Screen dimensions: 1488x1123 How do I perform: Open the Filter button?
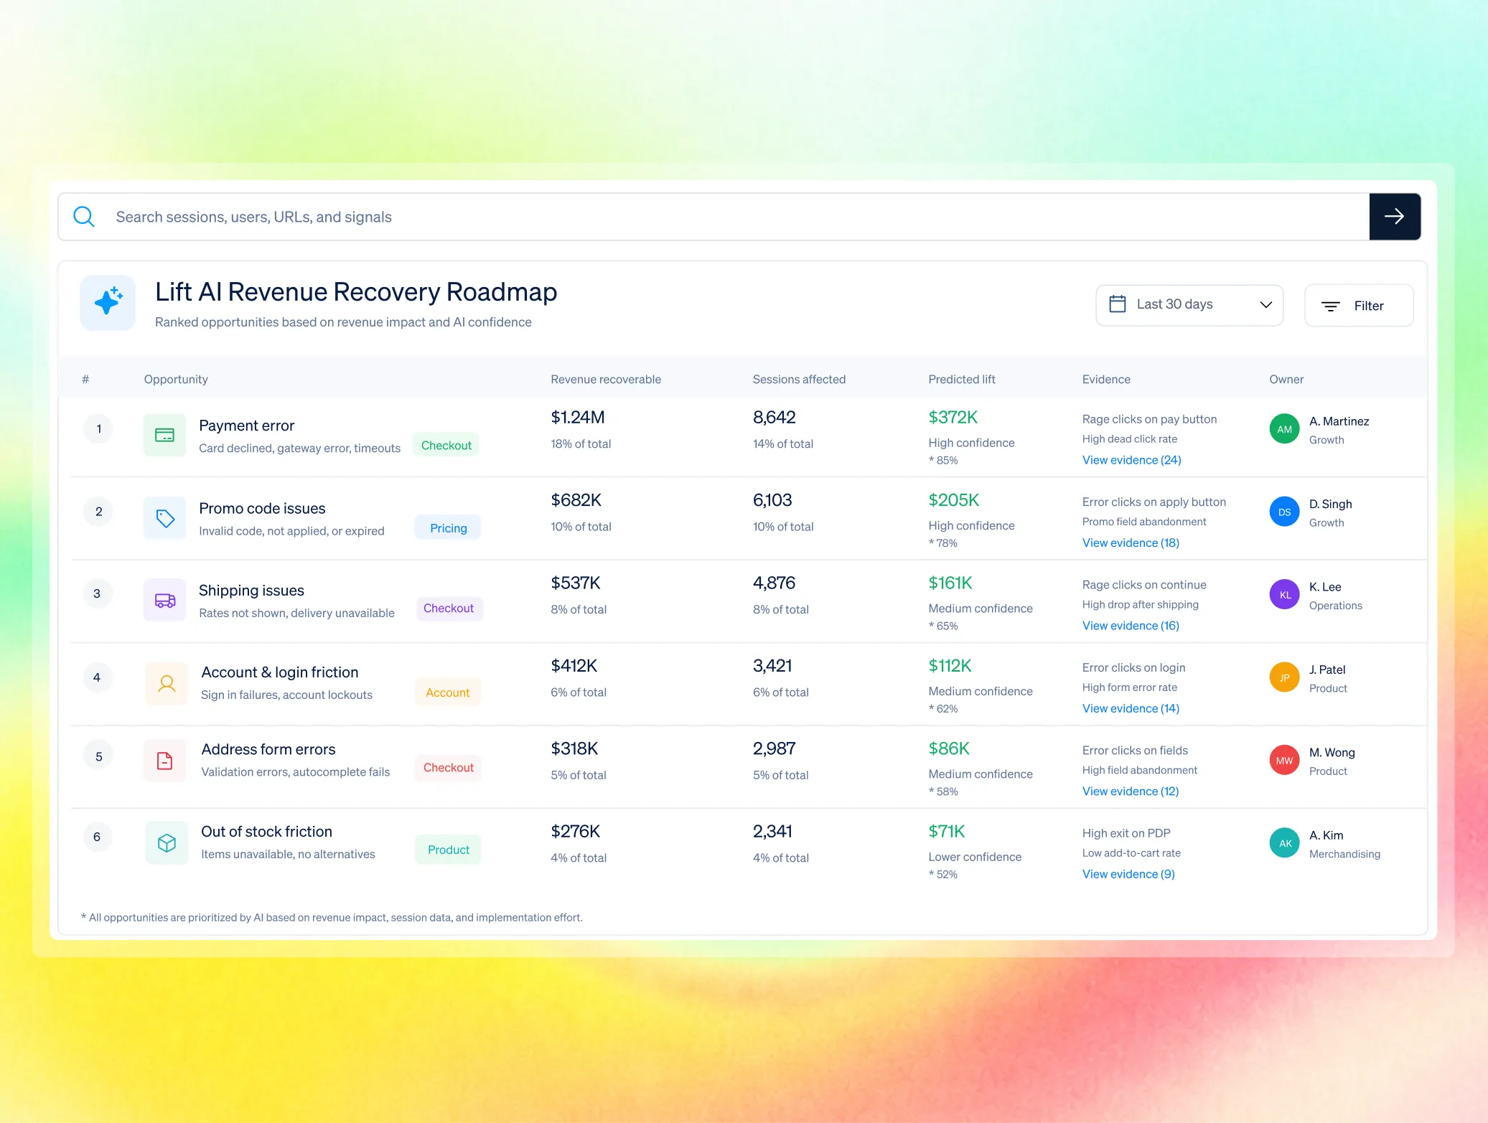click(1359, 306)
